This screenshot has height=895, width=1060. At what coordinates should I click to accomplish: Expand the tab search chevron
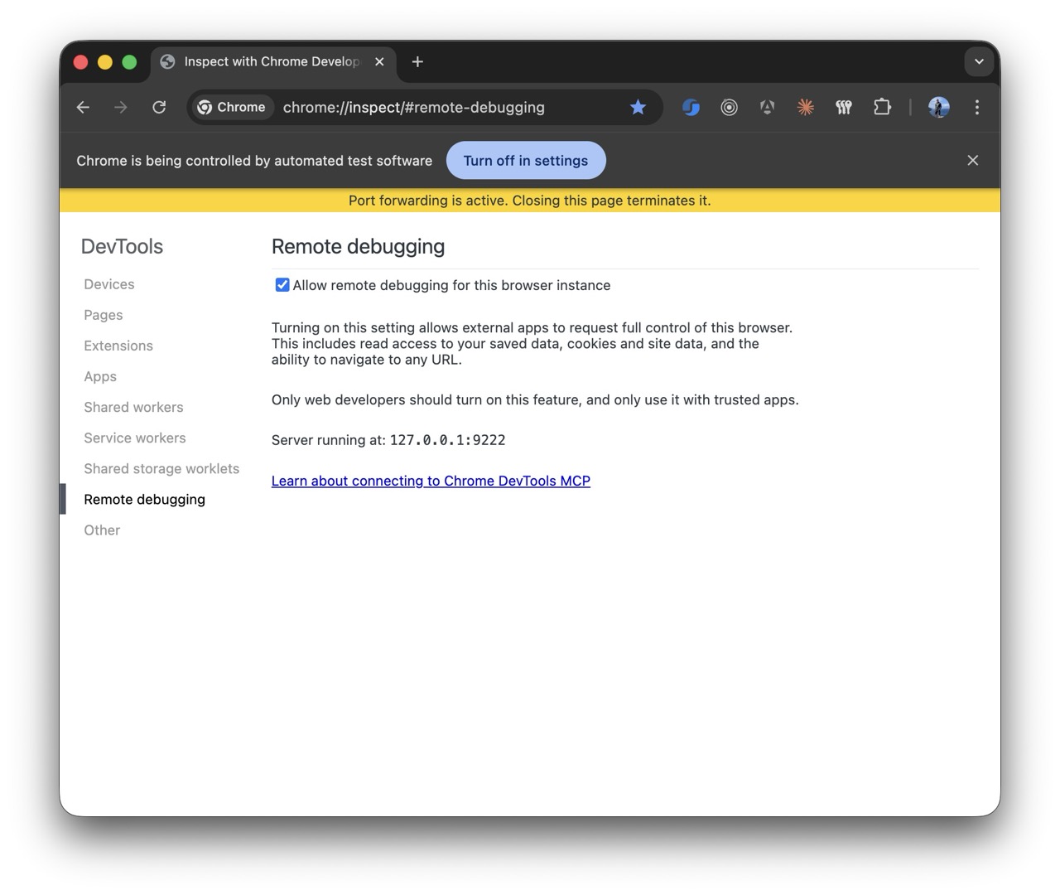click(979, 61)
